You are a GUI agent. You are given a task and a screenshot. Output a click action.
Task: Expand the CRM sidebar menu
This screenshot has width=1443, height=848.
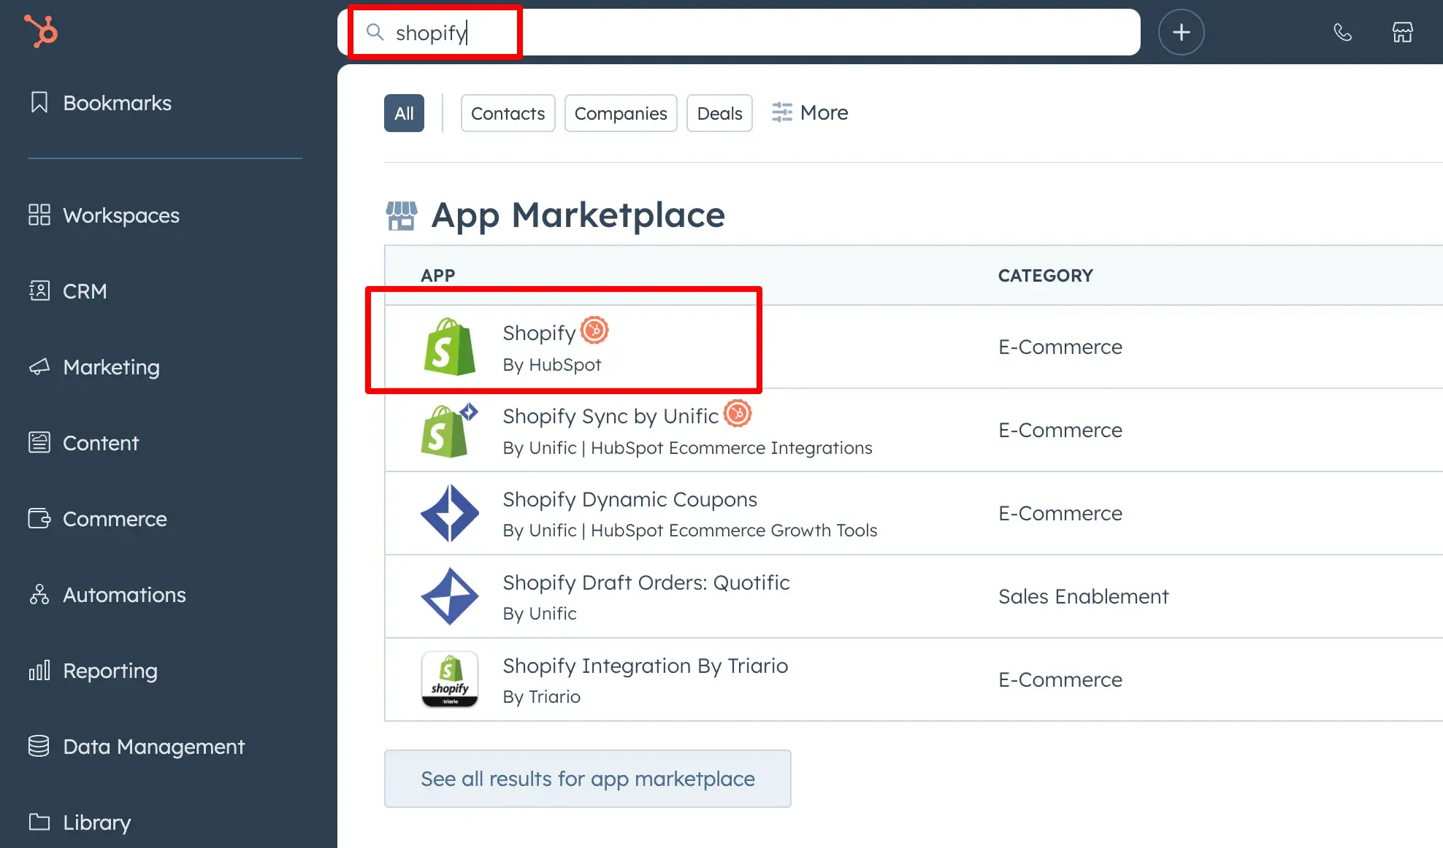click(85, 291)
